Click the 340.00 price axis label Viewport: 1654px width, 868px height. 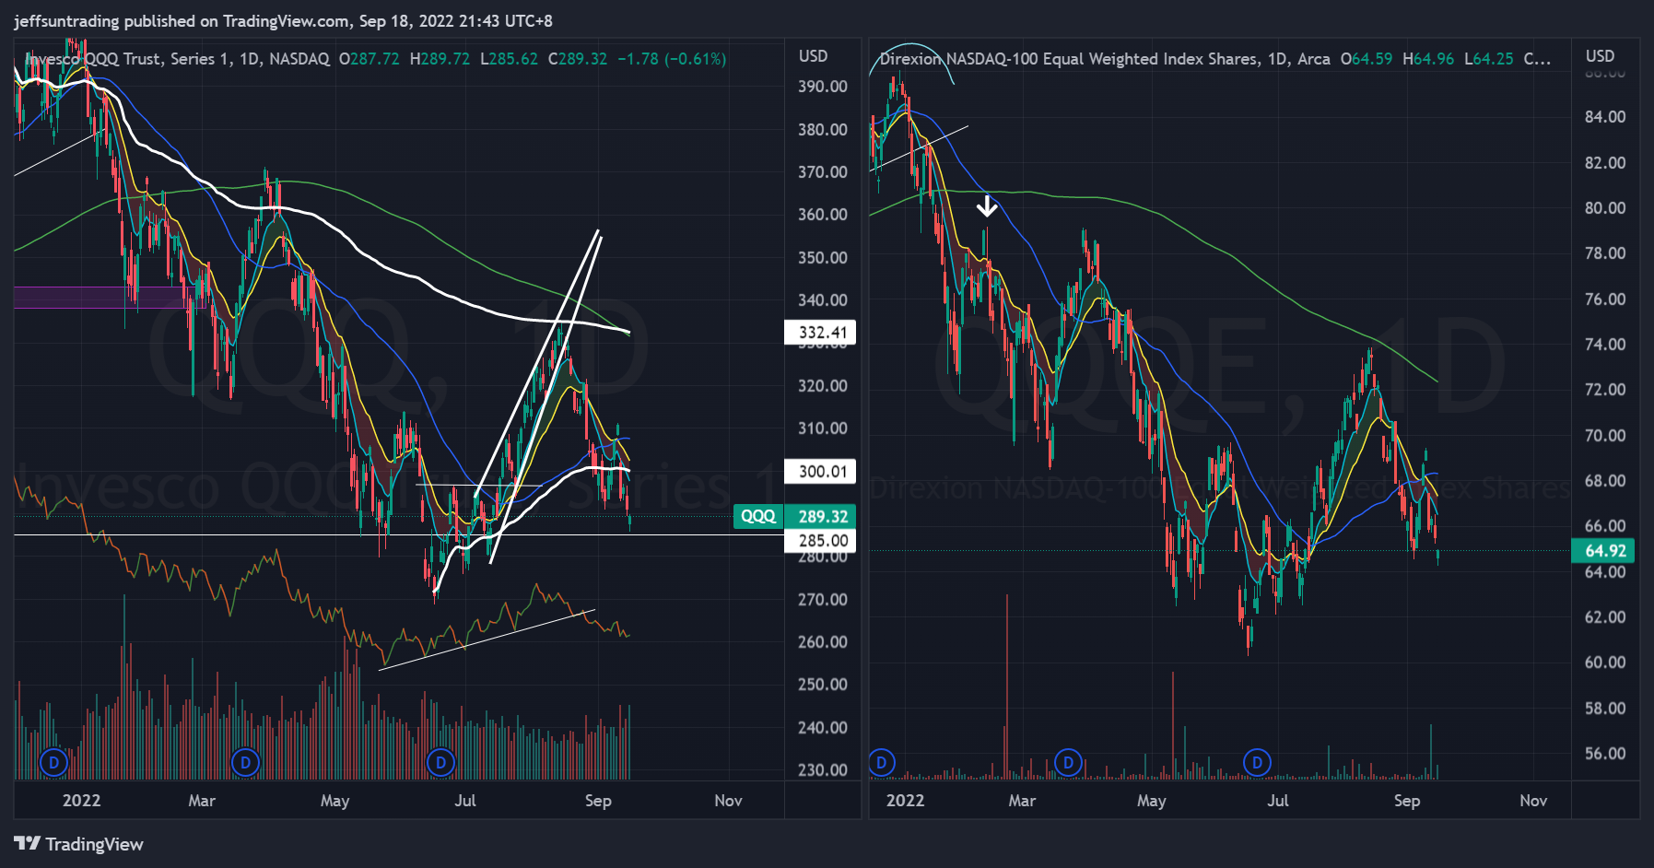(823, 300)
